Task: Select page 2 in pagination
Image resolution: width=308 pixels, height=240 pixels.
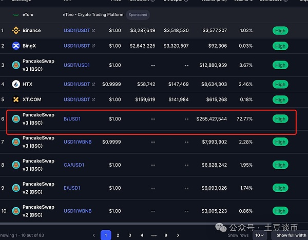Action: [x=118, y=235]
